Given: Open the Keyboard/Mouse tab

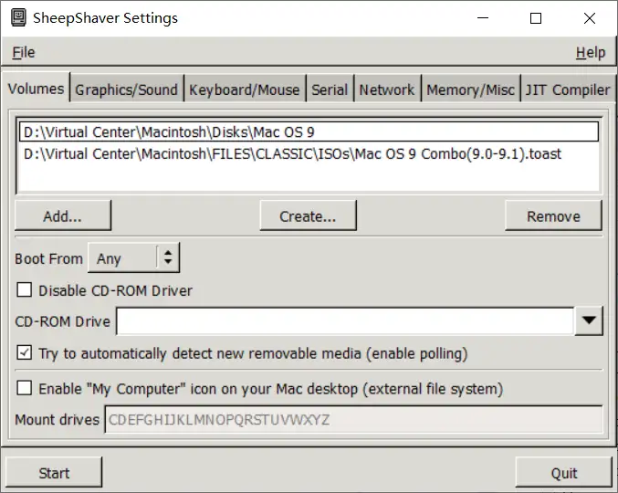Looking at the screenshot, I should pyautogui.click(x=245, y=89).
